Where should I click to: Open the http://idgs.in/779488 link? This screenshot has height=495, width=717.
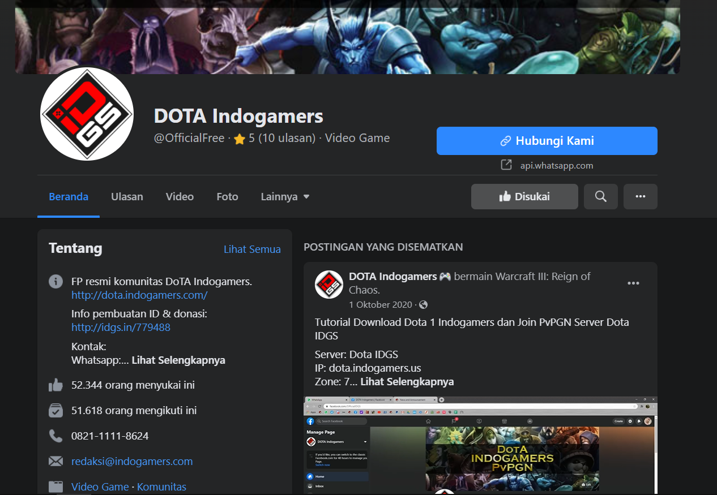121,327
